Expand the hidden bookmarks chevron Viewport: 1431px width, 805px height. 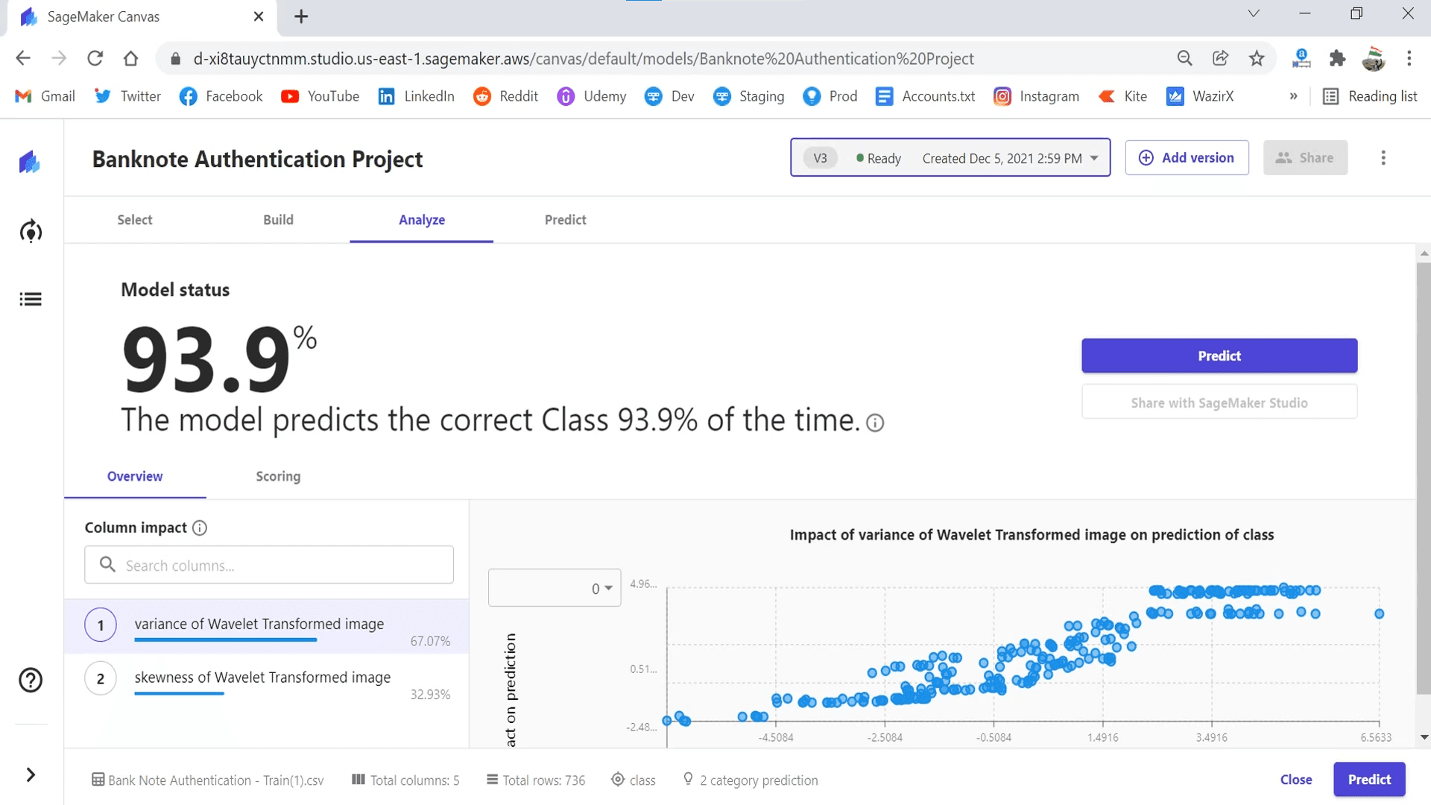[x=1295, y=96]
